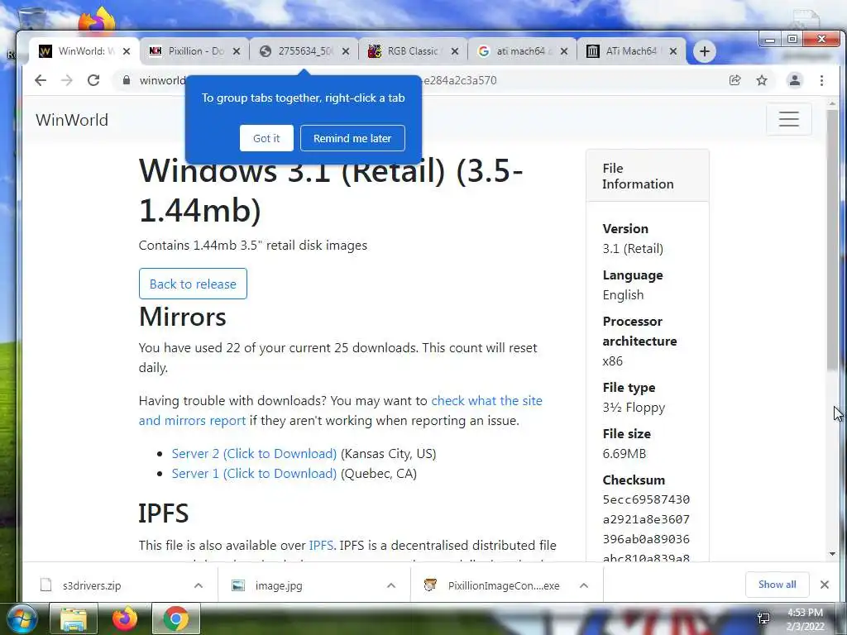Click the Mirrors heading
Viewport: 847px width, 635px height.
click(x=183, y=317)
